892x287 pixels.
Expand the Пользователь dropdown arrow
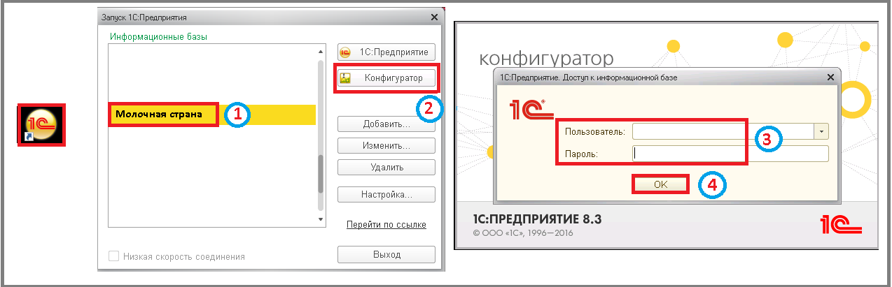pos(821,131)
